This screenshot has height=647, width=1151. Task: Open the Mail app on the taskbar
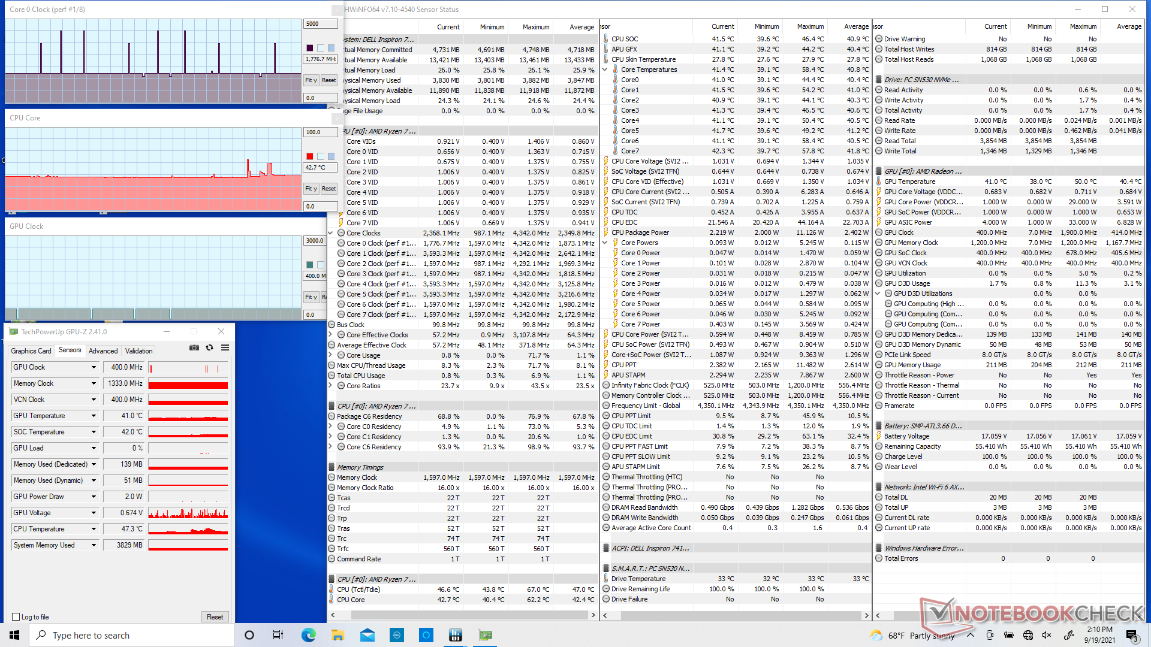[x=367, y=635]
